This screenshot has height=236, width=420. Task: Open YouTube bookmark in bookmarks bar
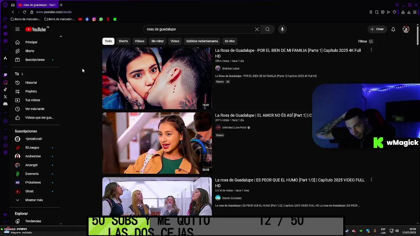point(80,19)
